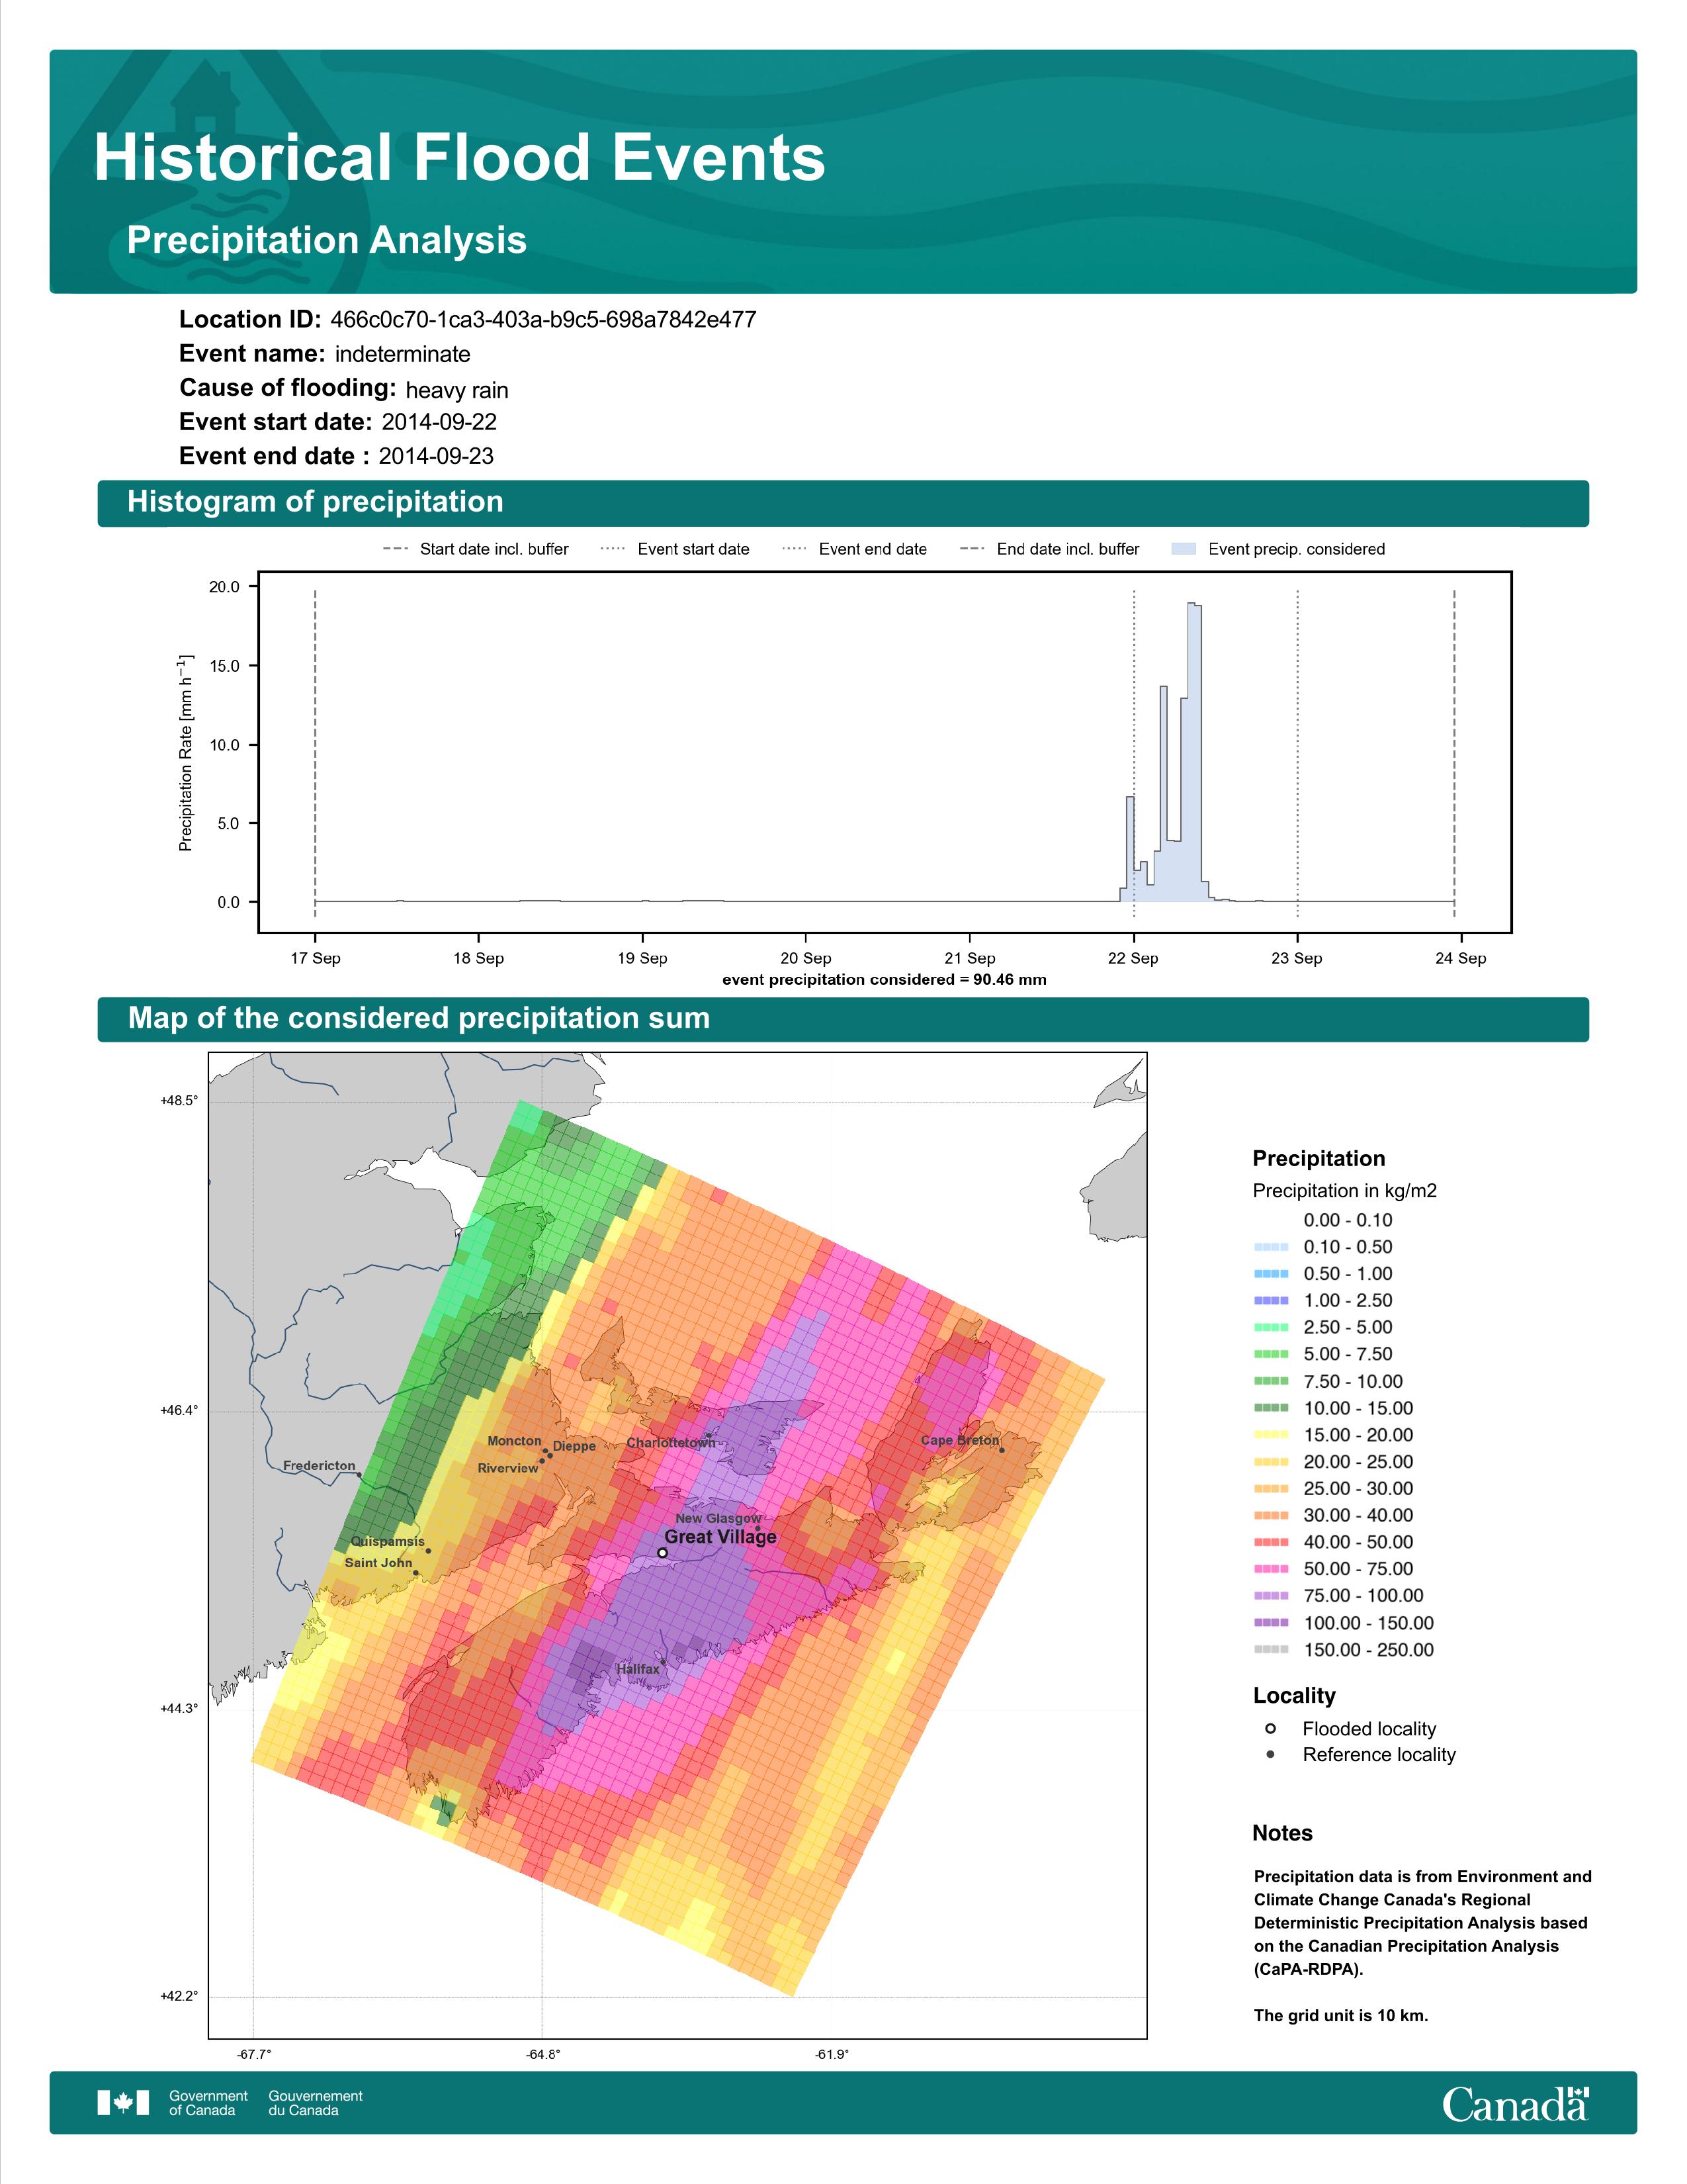Click the 50.00 - 75.00 pink legend swatch
The height and width of the screenshot is (2184, 1687).
[x=1270, y=1569]
